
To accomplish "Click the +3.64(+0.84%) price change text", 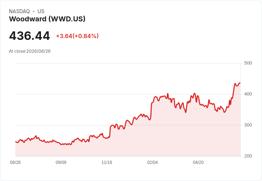I will click(77, 36).
